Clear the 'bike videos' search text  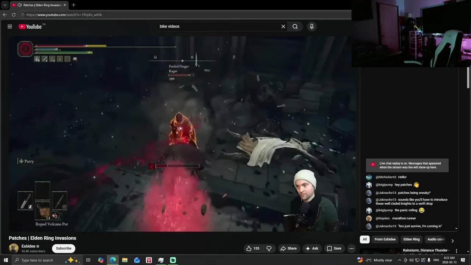[x=283, y=26]
